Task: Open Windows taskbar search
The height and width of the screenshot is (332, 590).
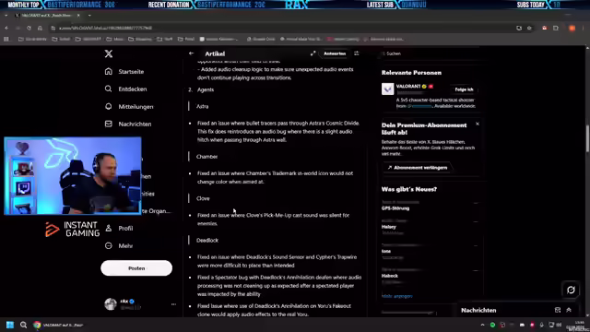Action: coord(23,325)
